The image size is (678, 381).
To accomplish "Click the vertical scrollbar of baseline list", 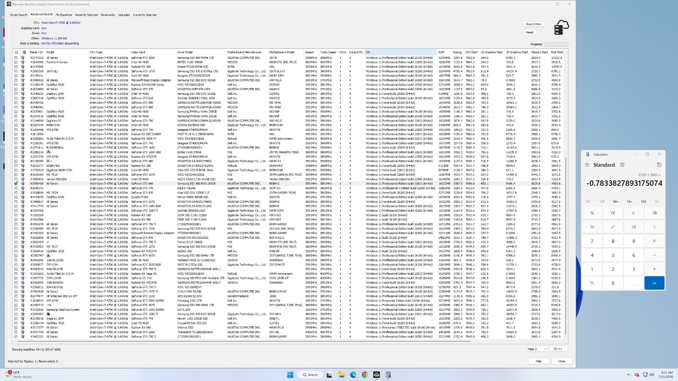I will coord(566,195).
